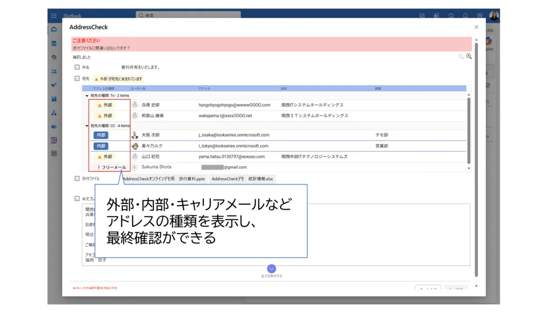Close the AddressCheck dialog
556x313 pixels.
476,27
